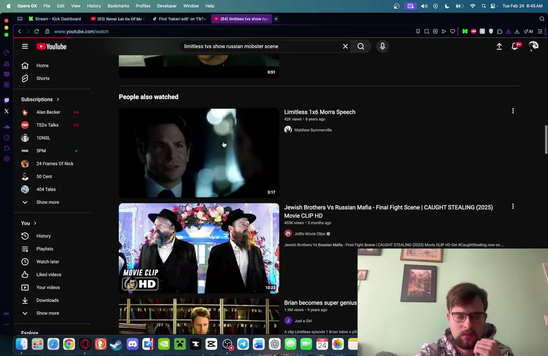
Task: Open Steam from the Dock
Action: 117,344
